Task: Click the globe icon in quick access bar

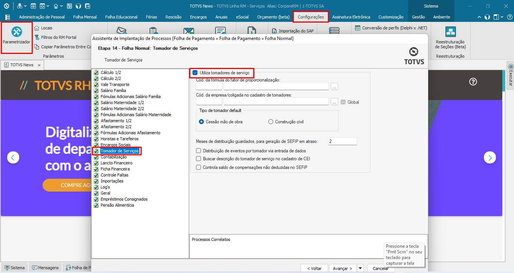Action: click(78, 6)
